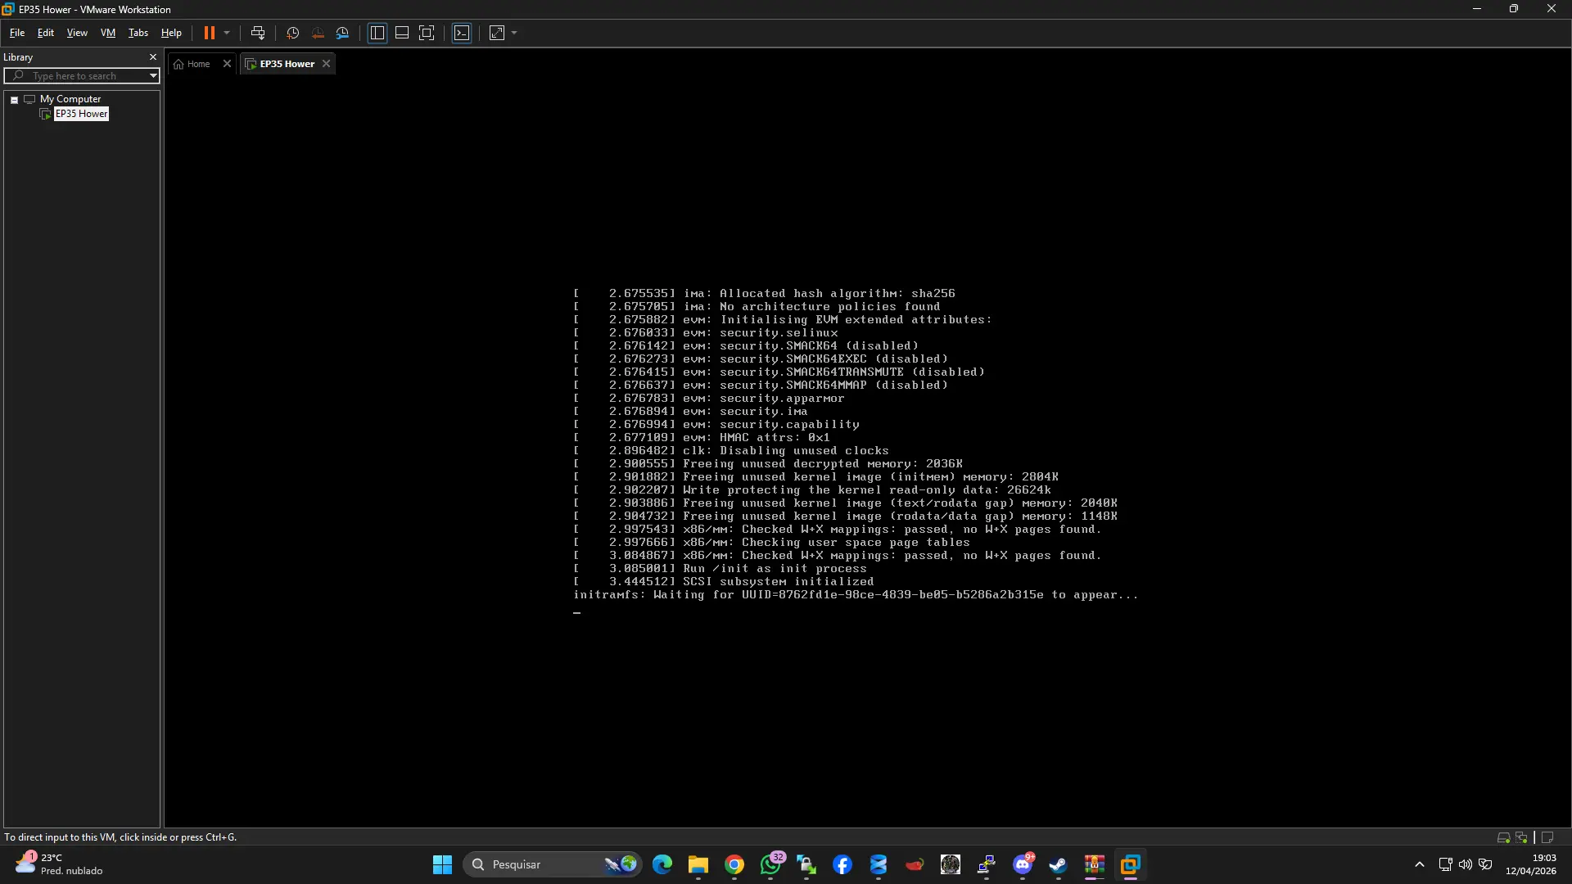Open File Explorer from the taskbar
The image size is (1572, 884).
coord(698,864)
